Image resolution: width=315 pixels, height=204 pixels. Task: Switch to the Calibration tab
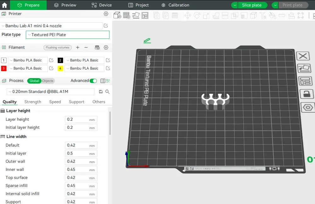(x=175, y=5)
